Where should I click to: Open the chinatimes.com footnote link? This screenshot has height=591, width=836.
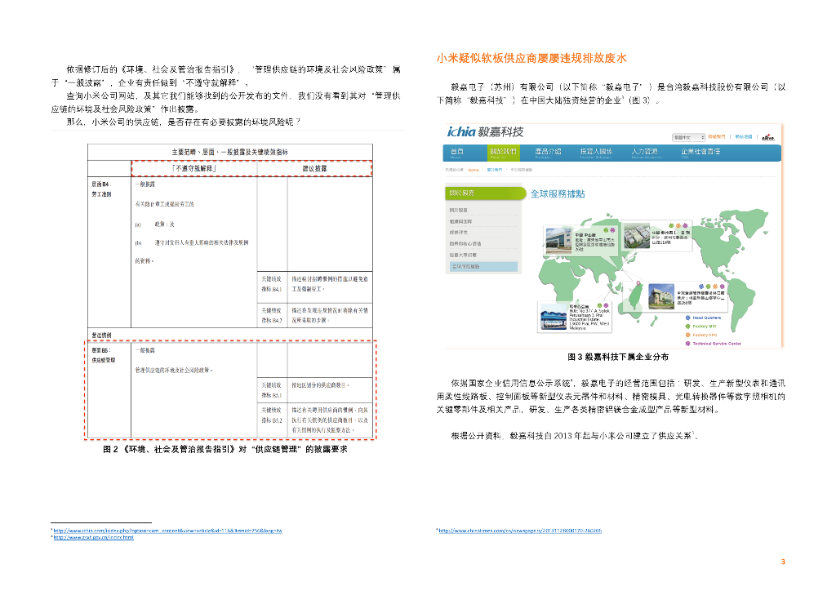(520, 531)
